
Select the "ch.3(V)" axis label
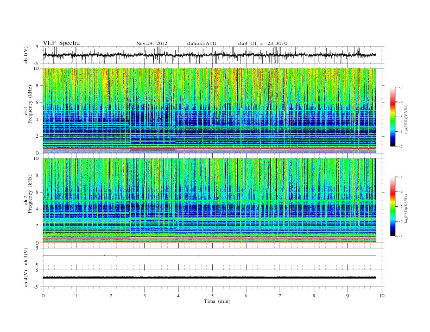pyautogui.click(x=26, y=257)
